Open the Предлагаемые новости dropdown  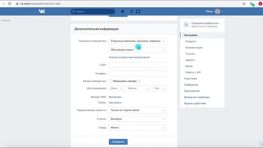click(x=138, y=110)
